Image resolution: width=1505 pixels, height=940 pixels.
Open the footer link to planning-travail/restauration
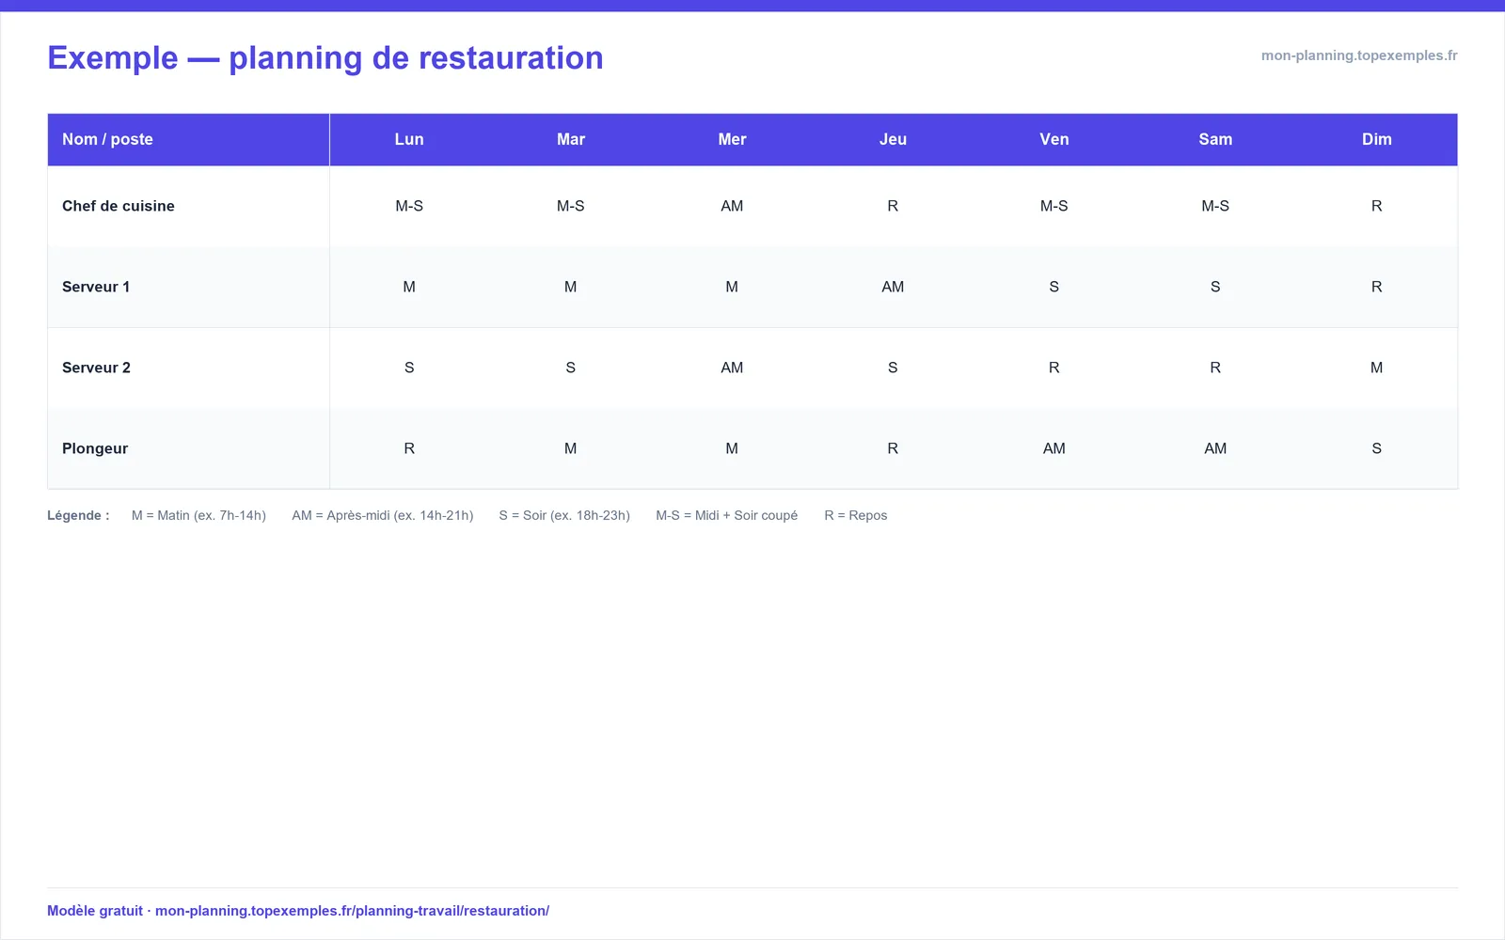pos(352,911)
